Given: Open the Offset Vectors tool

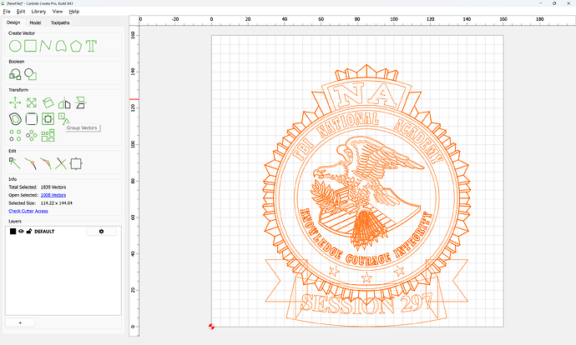Looking at the screenshot, I should point(15,119).
